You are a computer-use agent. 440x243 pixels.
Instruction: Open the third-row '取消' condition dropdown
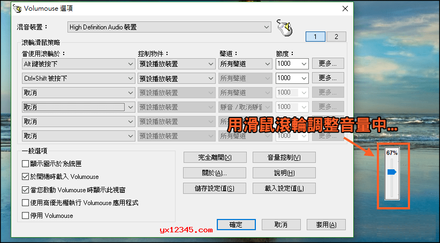click(x=79, y=93)
